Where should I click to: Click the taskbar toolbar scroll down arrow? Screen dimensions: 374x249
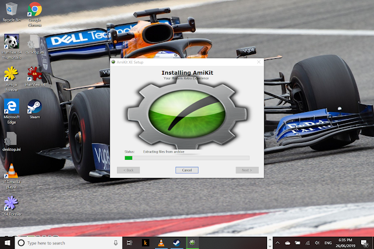tap(270, 246)
